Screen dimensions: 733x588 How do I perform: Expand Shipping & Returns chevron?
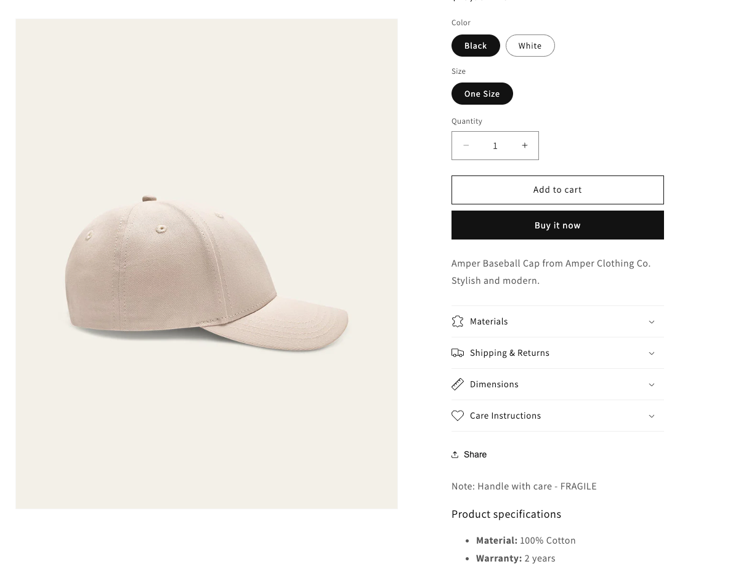[x=652, y=353]
